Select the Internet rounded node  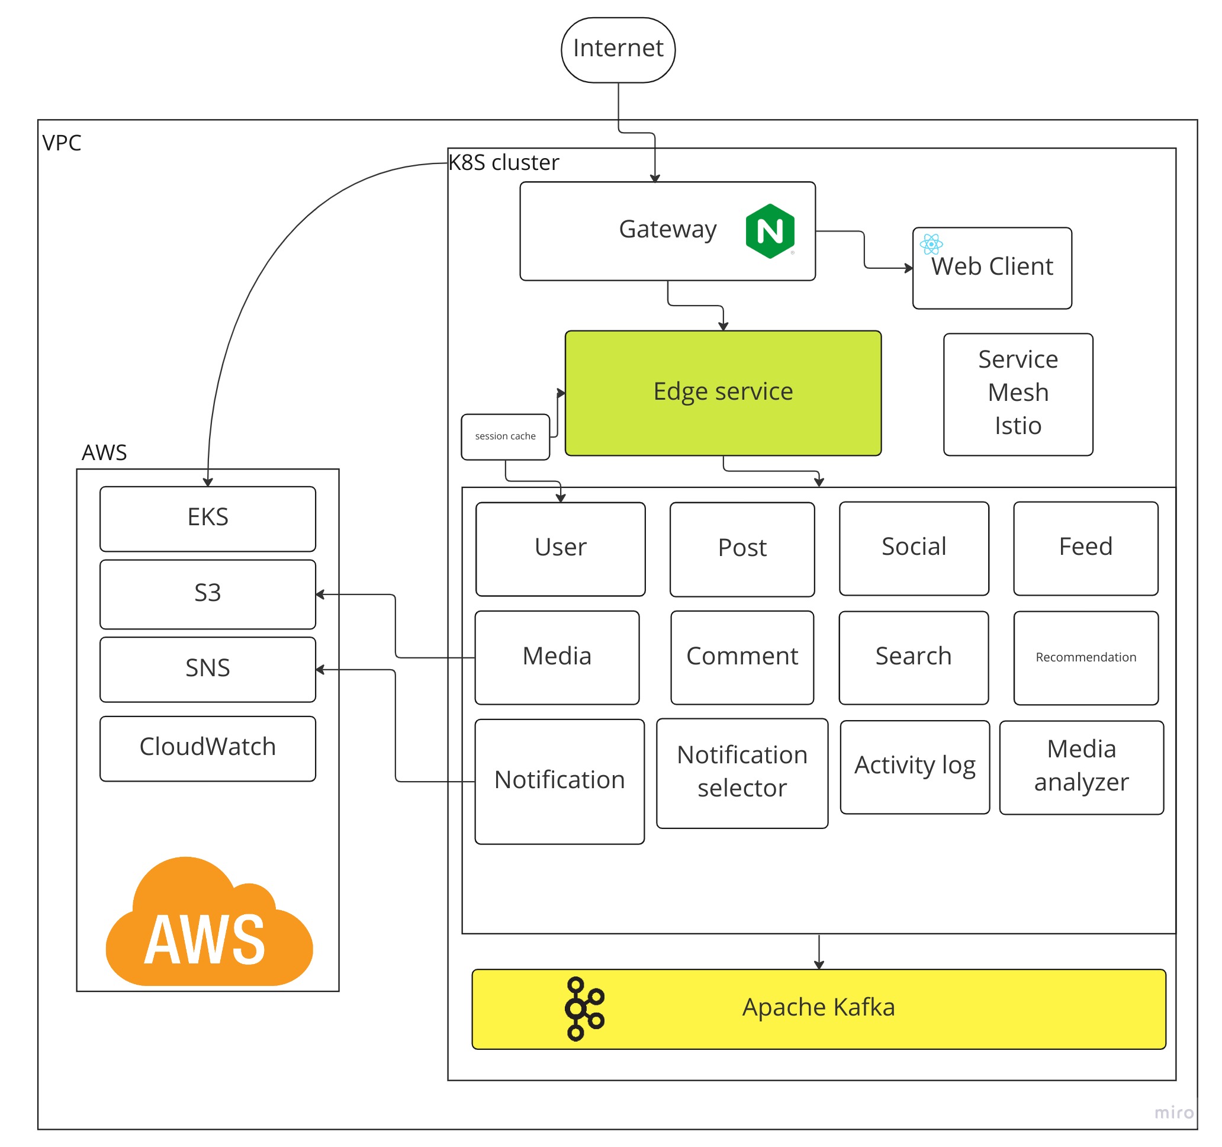pyautogui.click(x=618, y=50)
